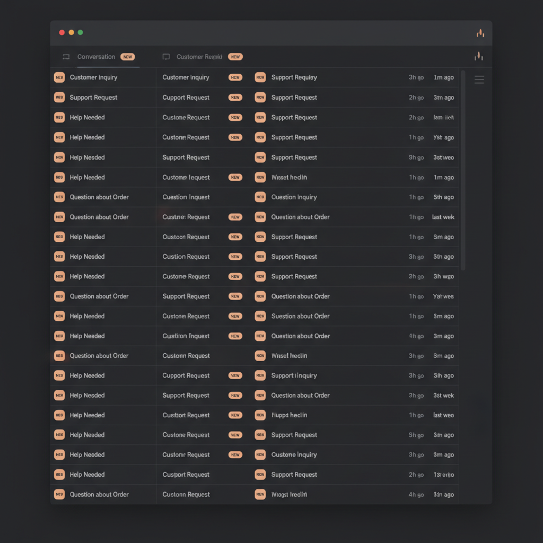Click the NEW badge on Conversation tab
543x543 pixels.
127,57
